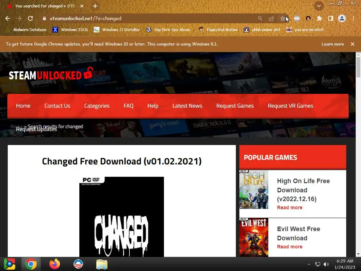361x271 pixels.
Task: Open the Chrome profile avatar
Action: coord(342,18)
